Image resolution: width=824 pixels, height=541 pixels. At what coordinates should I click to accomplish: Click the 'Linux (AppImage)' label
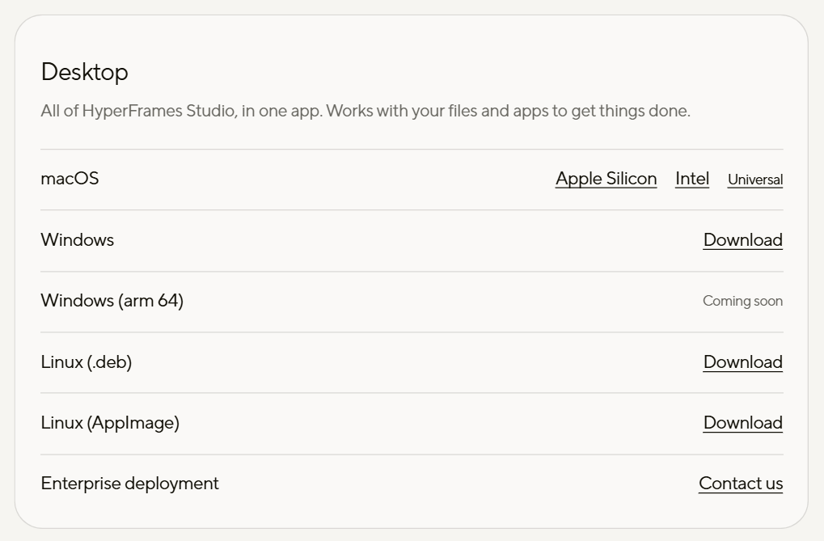click(110, 423)
